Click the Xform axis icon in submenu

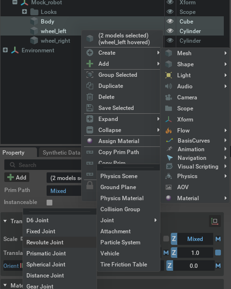click(x=169, y=120)
